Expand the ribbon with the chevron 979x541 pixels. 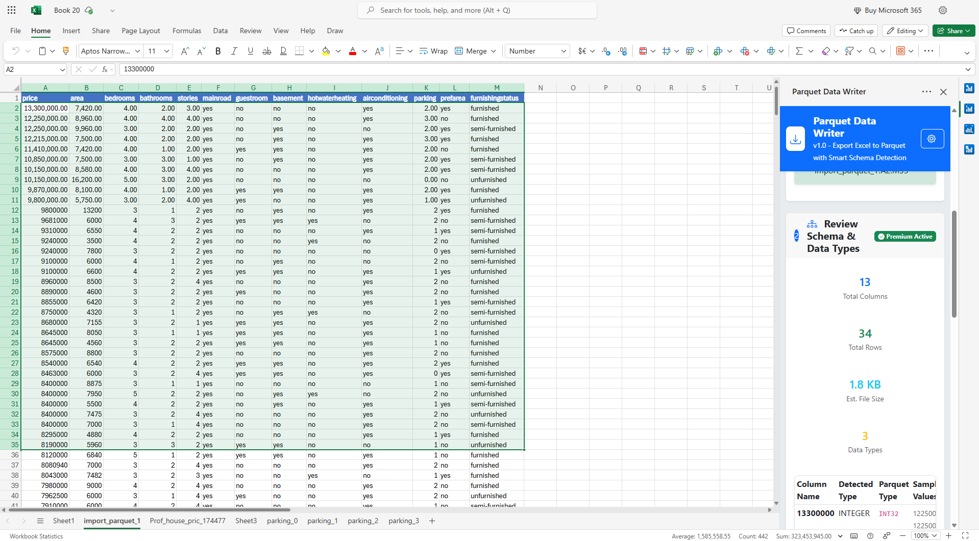(x=967, y=53)
